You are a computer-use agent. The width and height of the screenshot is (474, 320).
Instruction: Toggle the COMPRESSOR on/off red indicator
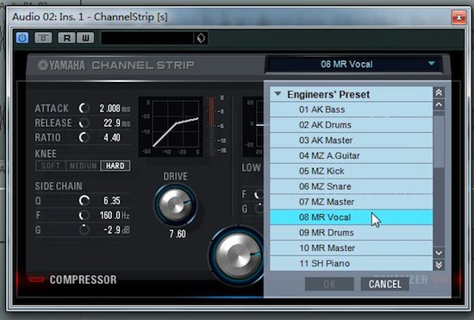36,279
